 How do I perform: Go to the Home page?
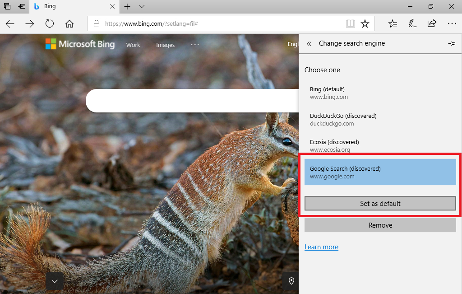pyautogui.click(x=69, y=24)
